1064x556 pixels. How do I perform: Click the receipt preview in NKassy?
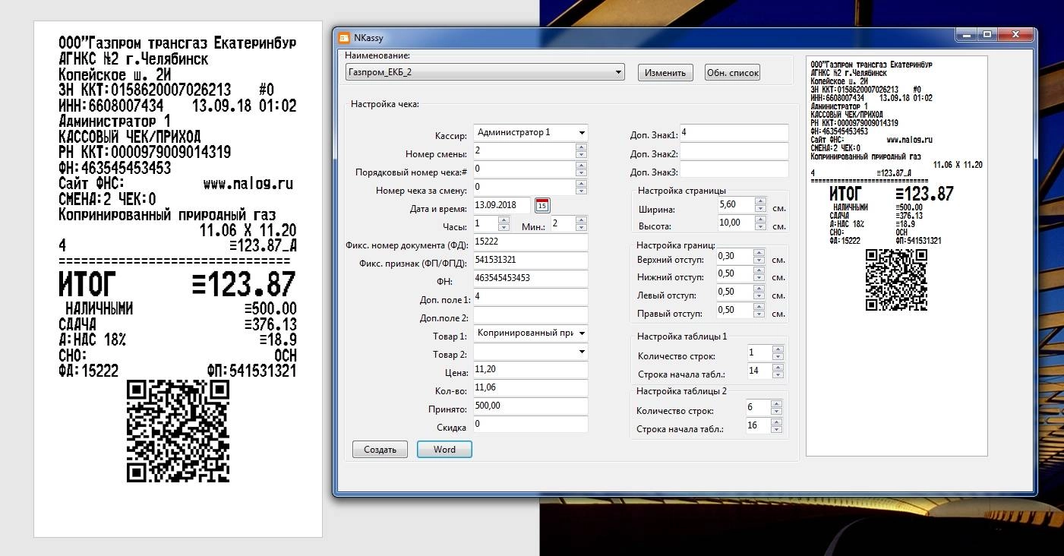point(896,256)
